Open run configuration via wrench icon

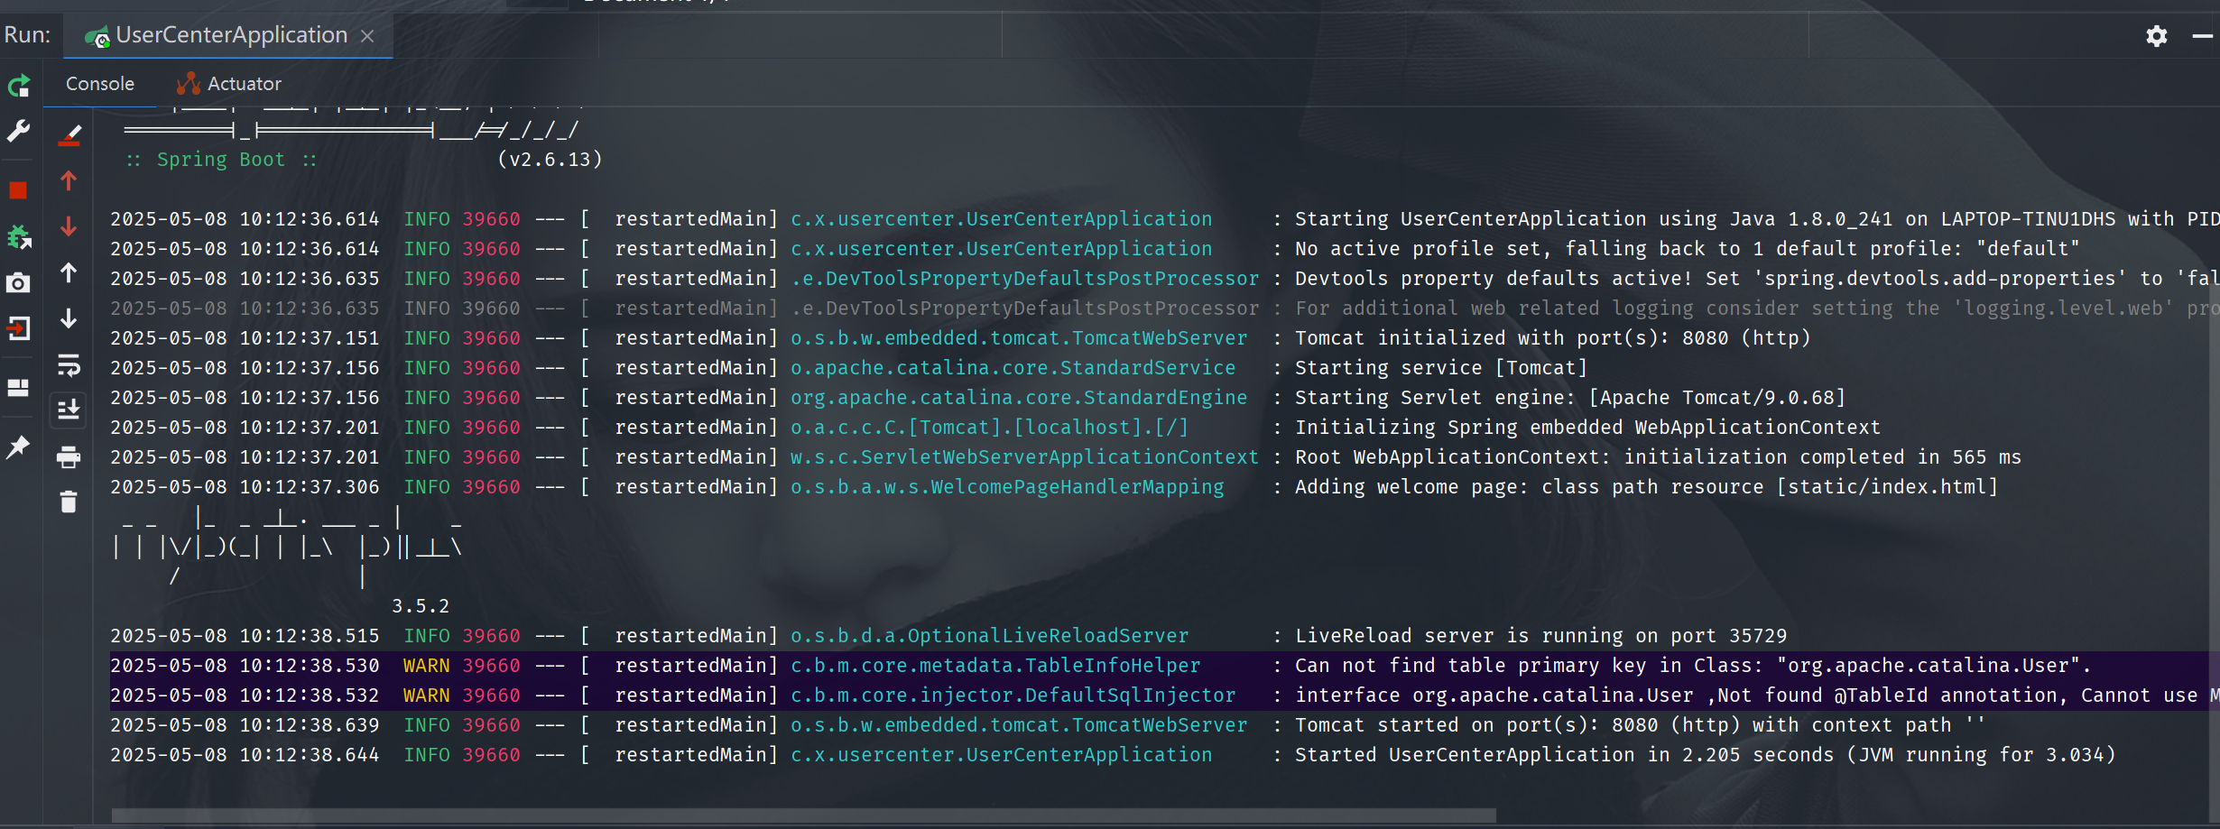click(x=19, y=132)
